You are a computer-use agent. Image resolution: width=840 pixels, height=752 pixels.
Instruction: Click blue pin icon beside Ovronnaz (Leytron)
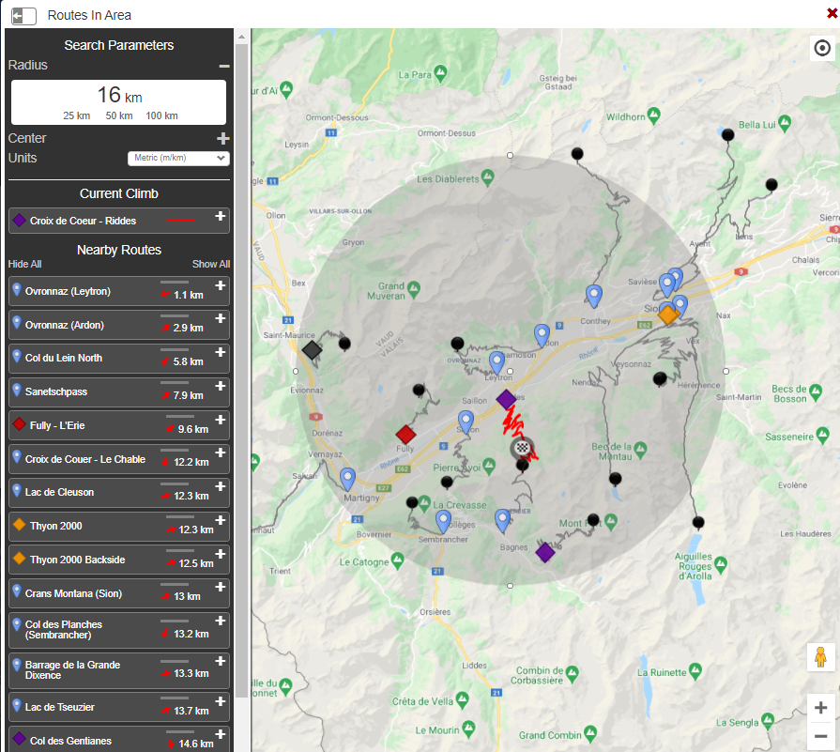pyautogui.click(x=17, y=290)
